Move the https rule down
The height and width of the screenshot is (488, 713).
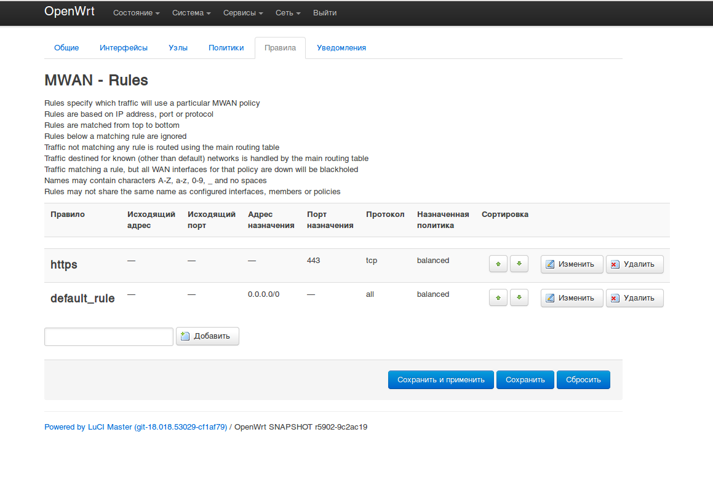519,263
